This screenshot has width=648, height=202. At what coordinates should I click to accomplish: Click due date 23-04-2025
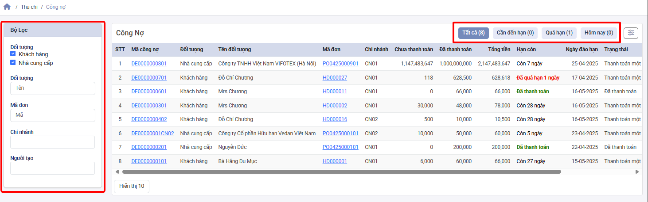coord(585,133)
